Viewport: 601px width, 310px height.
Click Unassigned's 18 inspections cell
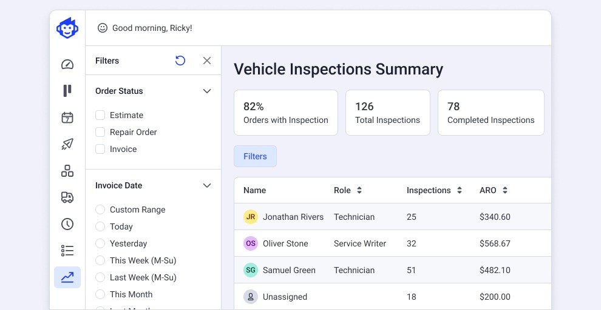click(x=411, y=297)
